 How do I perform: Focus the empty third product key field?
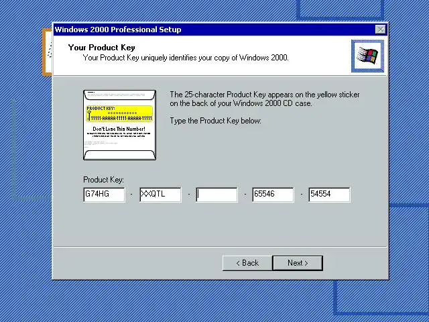coord(217,195)
